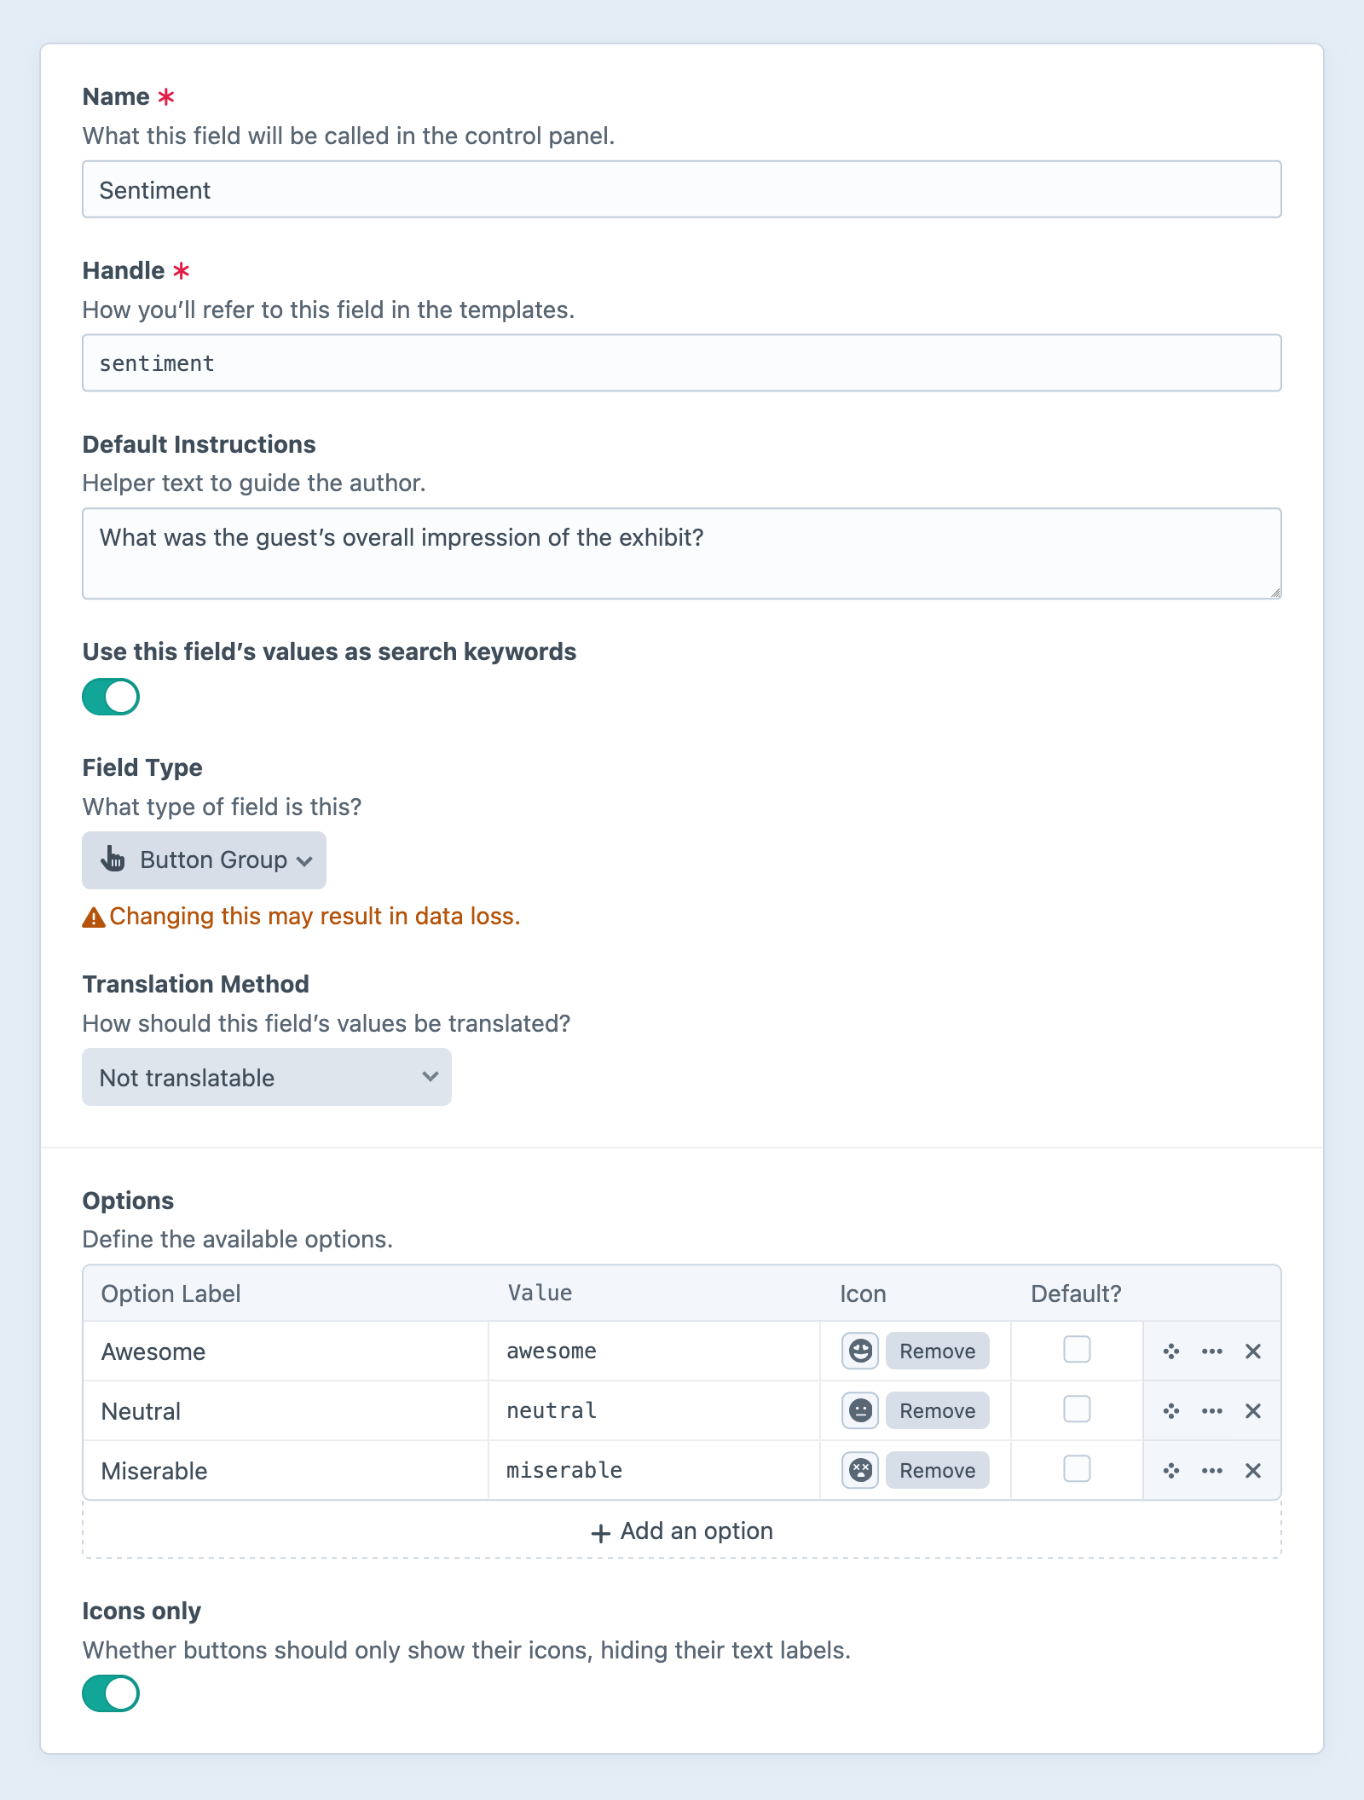Click the smiley face icon on the Awesome row
This screenshot has width=1364, height=1800.
(x=860, y=1351)
